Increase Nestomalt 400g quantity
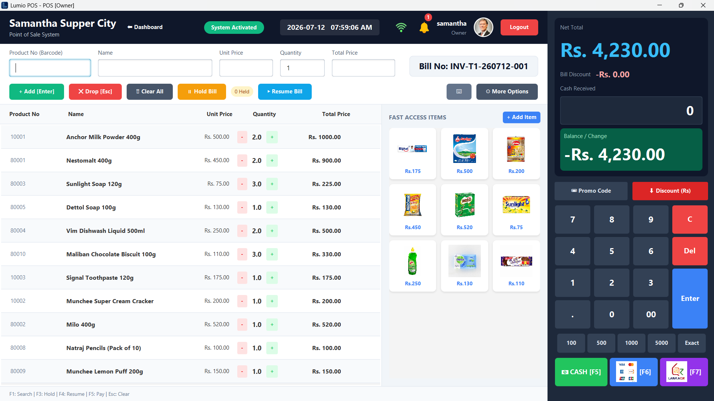Viewport: 714px width, 401px height. tap(272, 161)
